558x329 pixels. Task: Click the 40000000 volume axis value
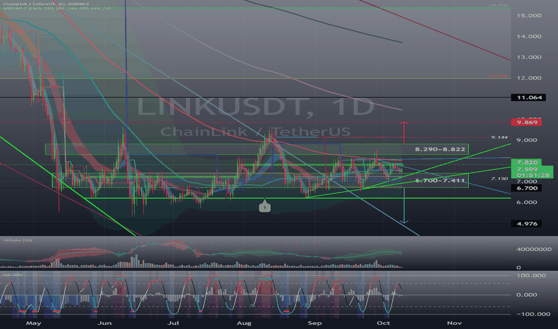534,249
